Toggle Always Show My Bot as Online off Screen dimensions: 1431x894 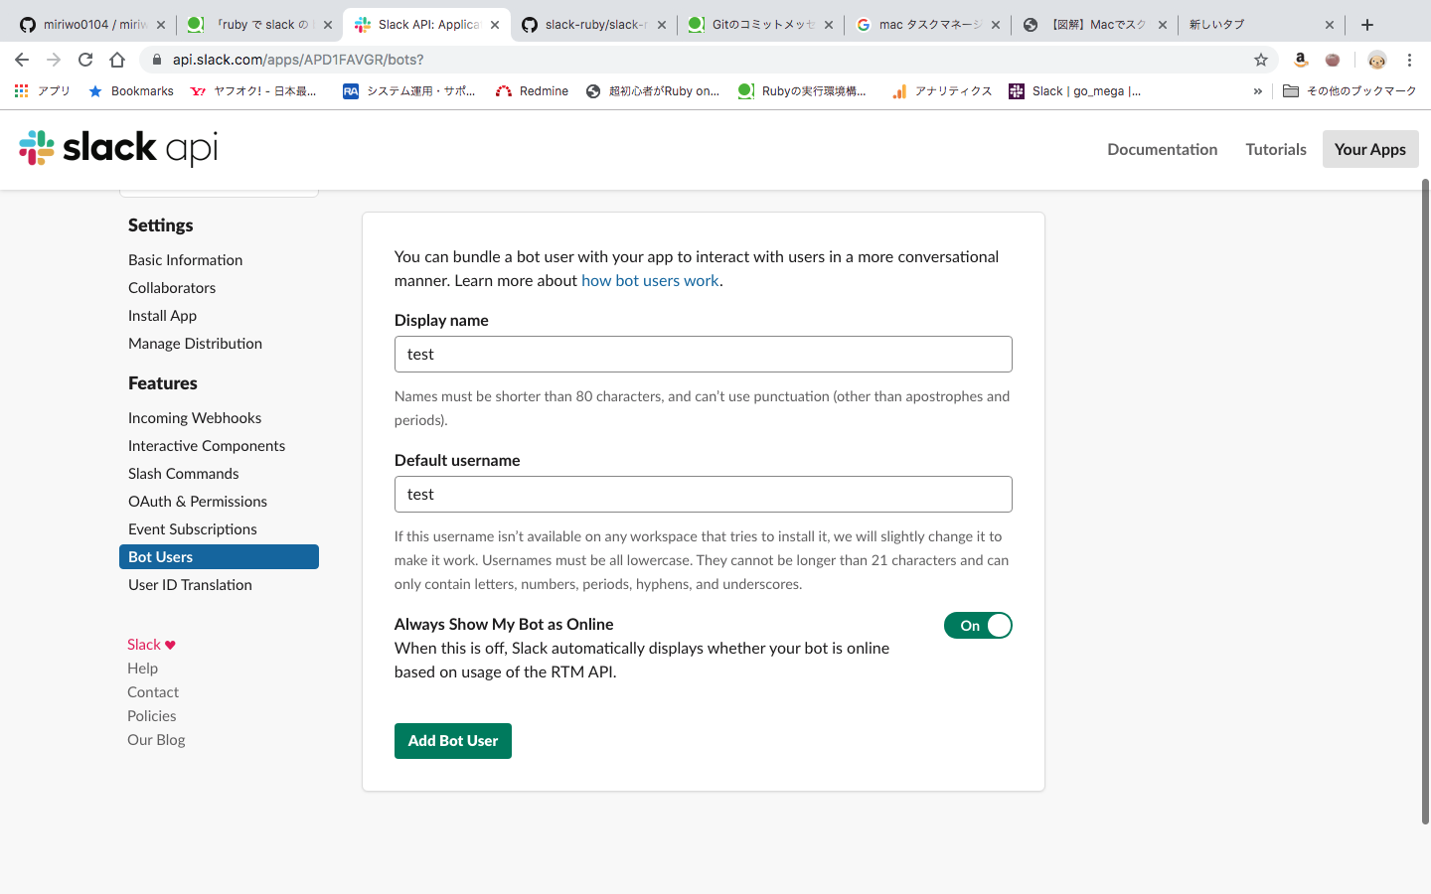pyautogui.click(x=978, y=626)
